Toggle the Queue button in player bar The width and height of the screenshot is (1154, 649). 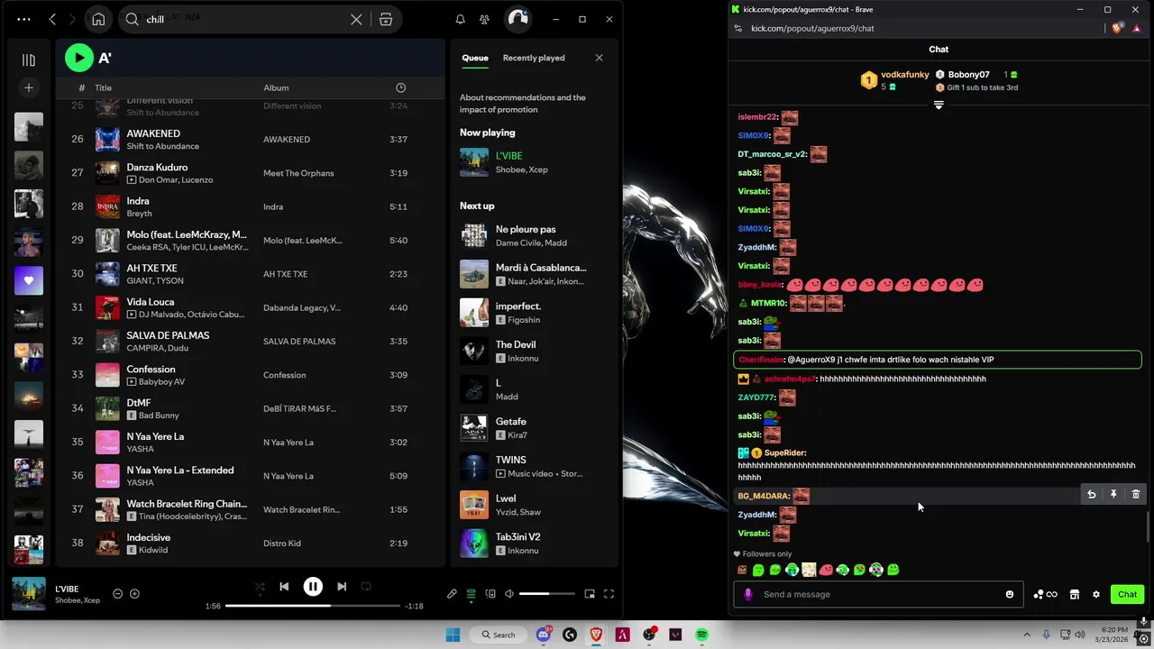(471, 594)
